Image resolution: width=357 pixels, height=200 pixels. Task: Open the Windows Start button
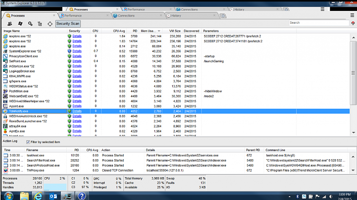[9, 196]
